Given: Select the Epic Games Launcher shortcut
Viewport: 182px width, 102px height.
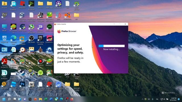Looking at the screenshot, I should (x=40, y=40).
